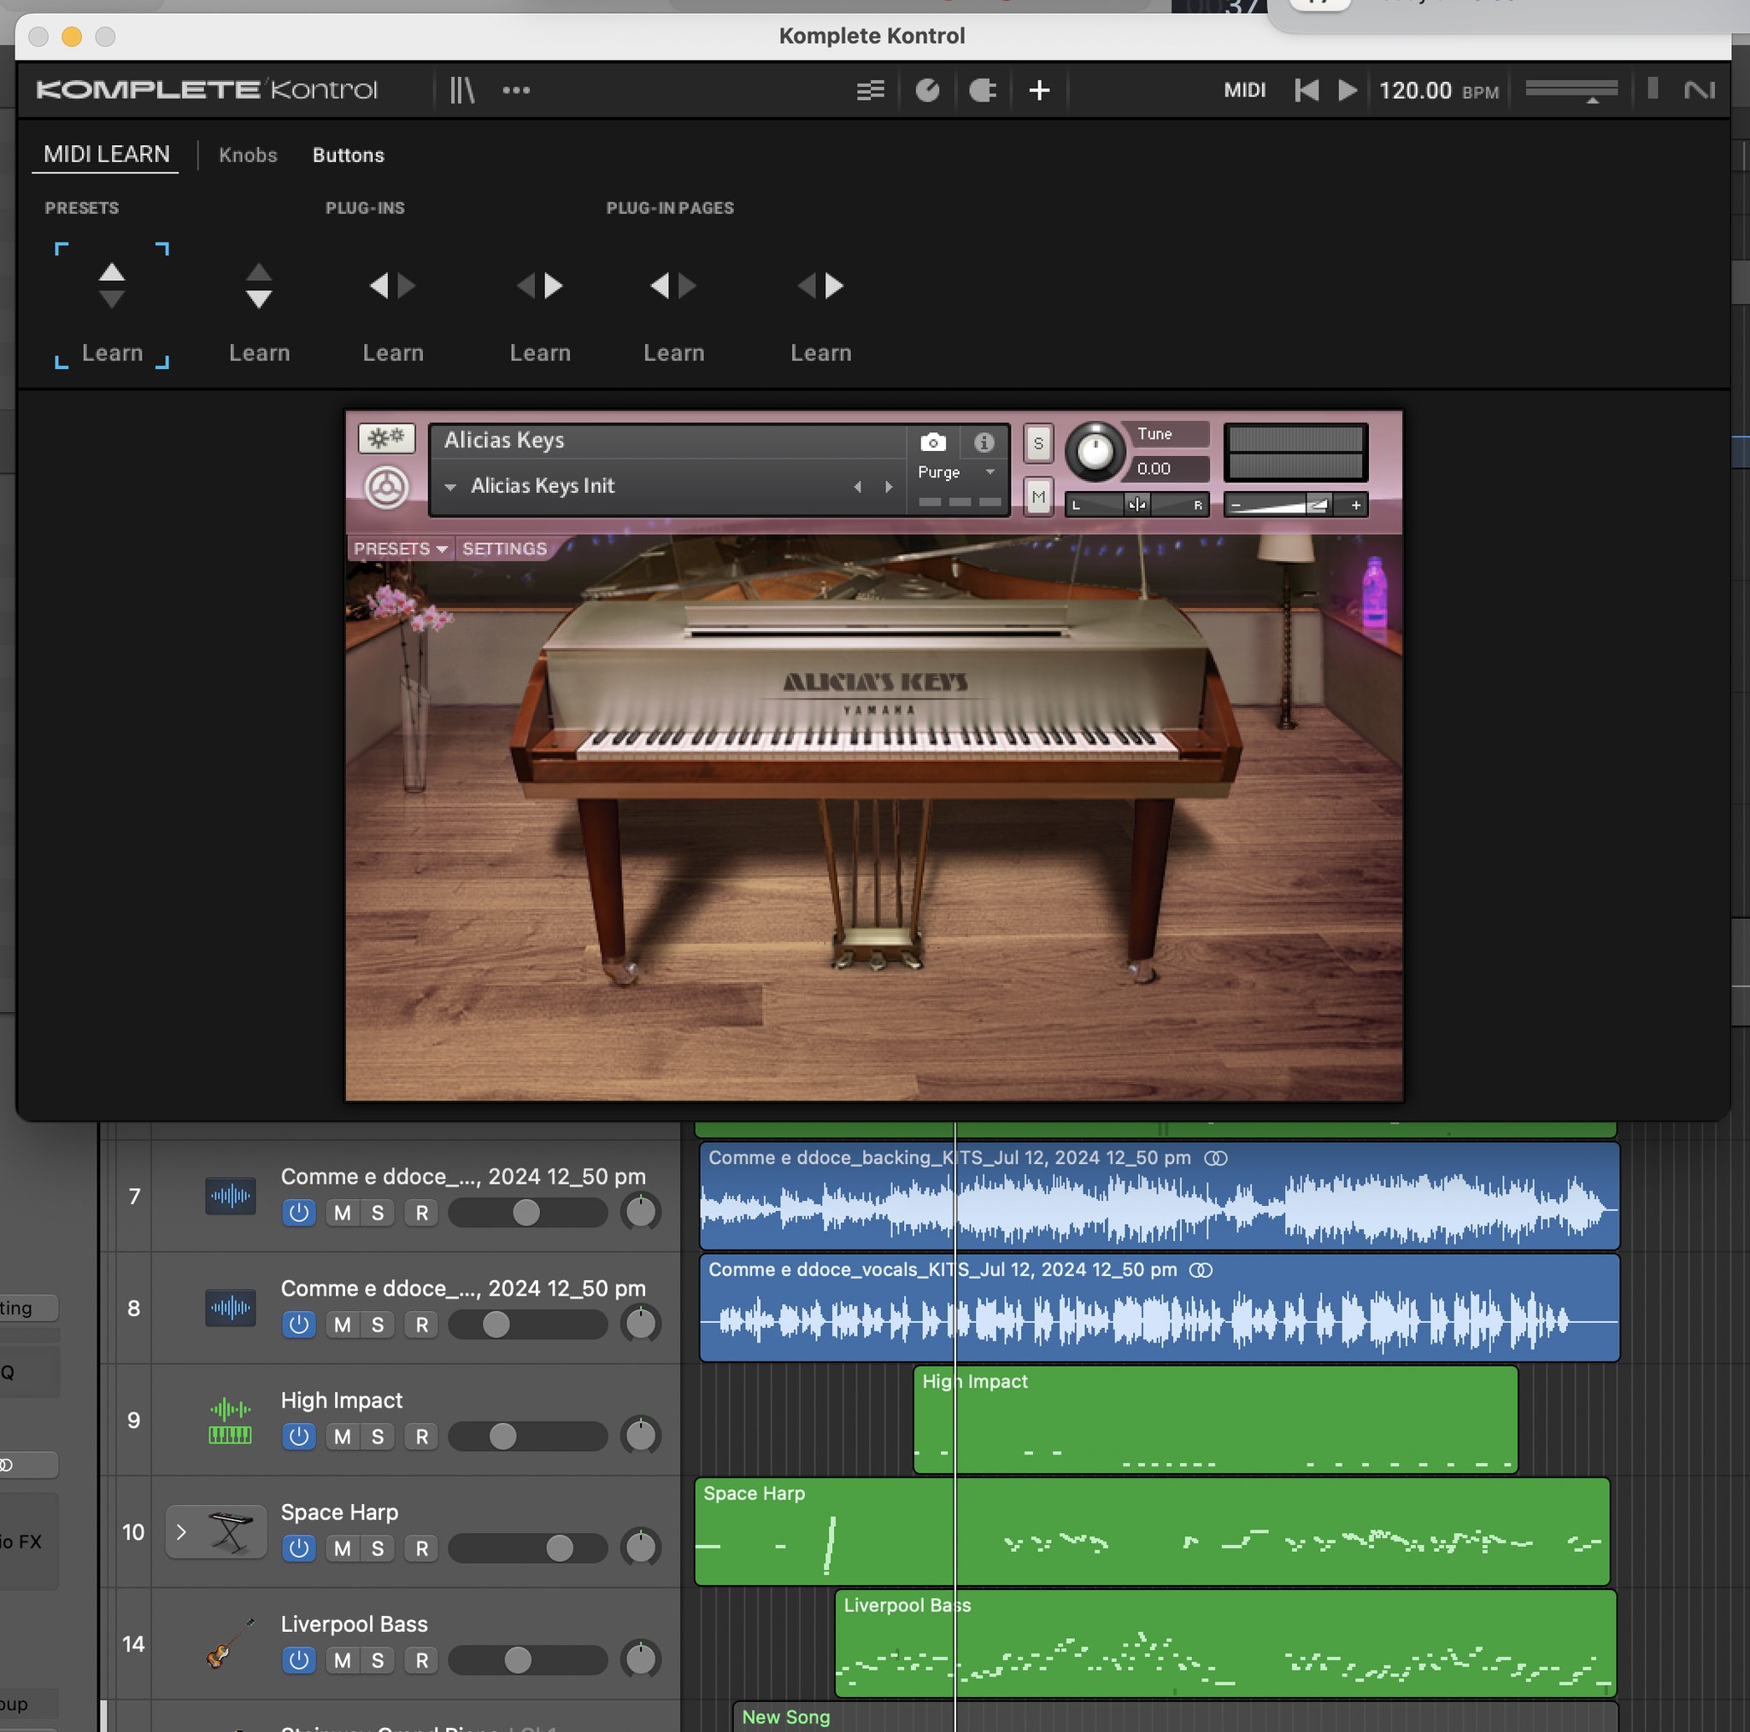The image size is (1750, 1732).
Task: Toggle the plug-in chain list view icon
Action: (871, 90)
